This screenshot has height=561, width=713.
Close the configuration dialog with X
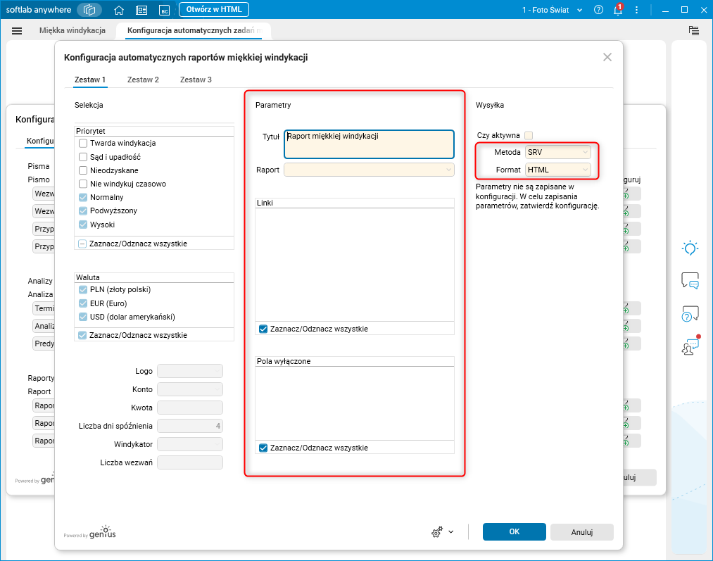[607, 57]
